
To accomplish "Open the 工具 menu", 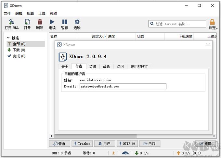I will [42, 13].
